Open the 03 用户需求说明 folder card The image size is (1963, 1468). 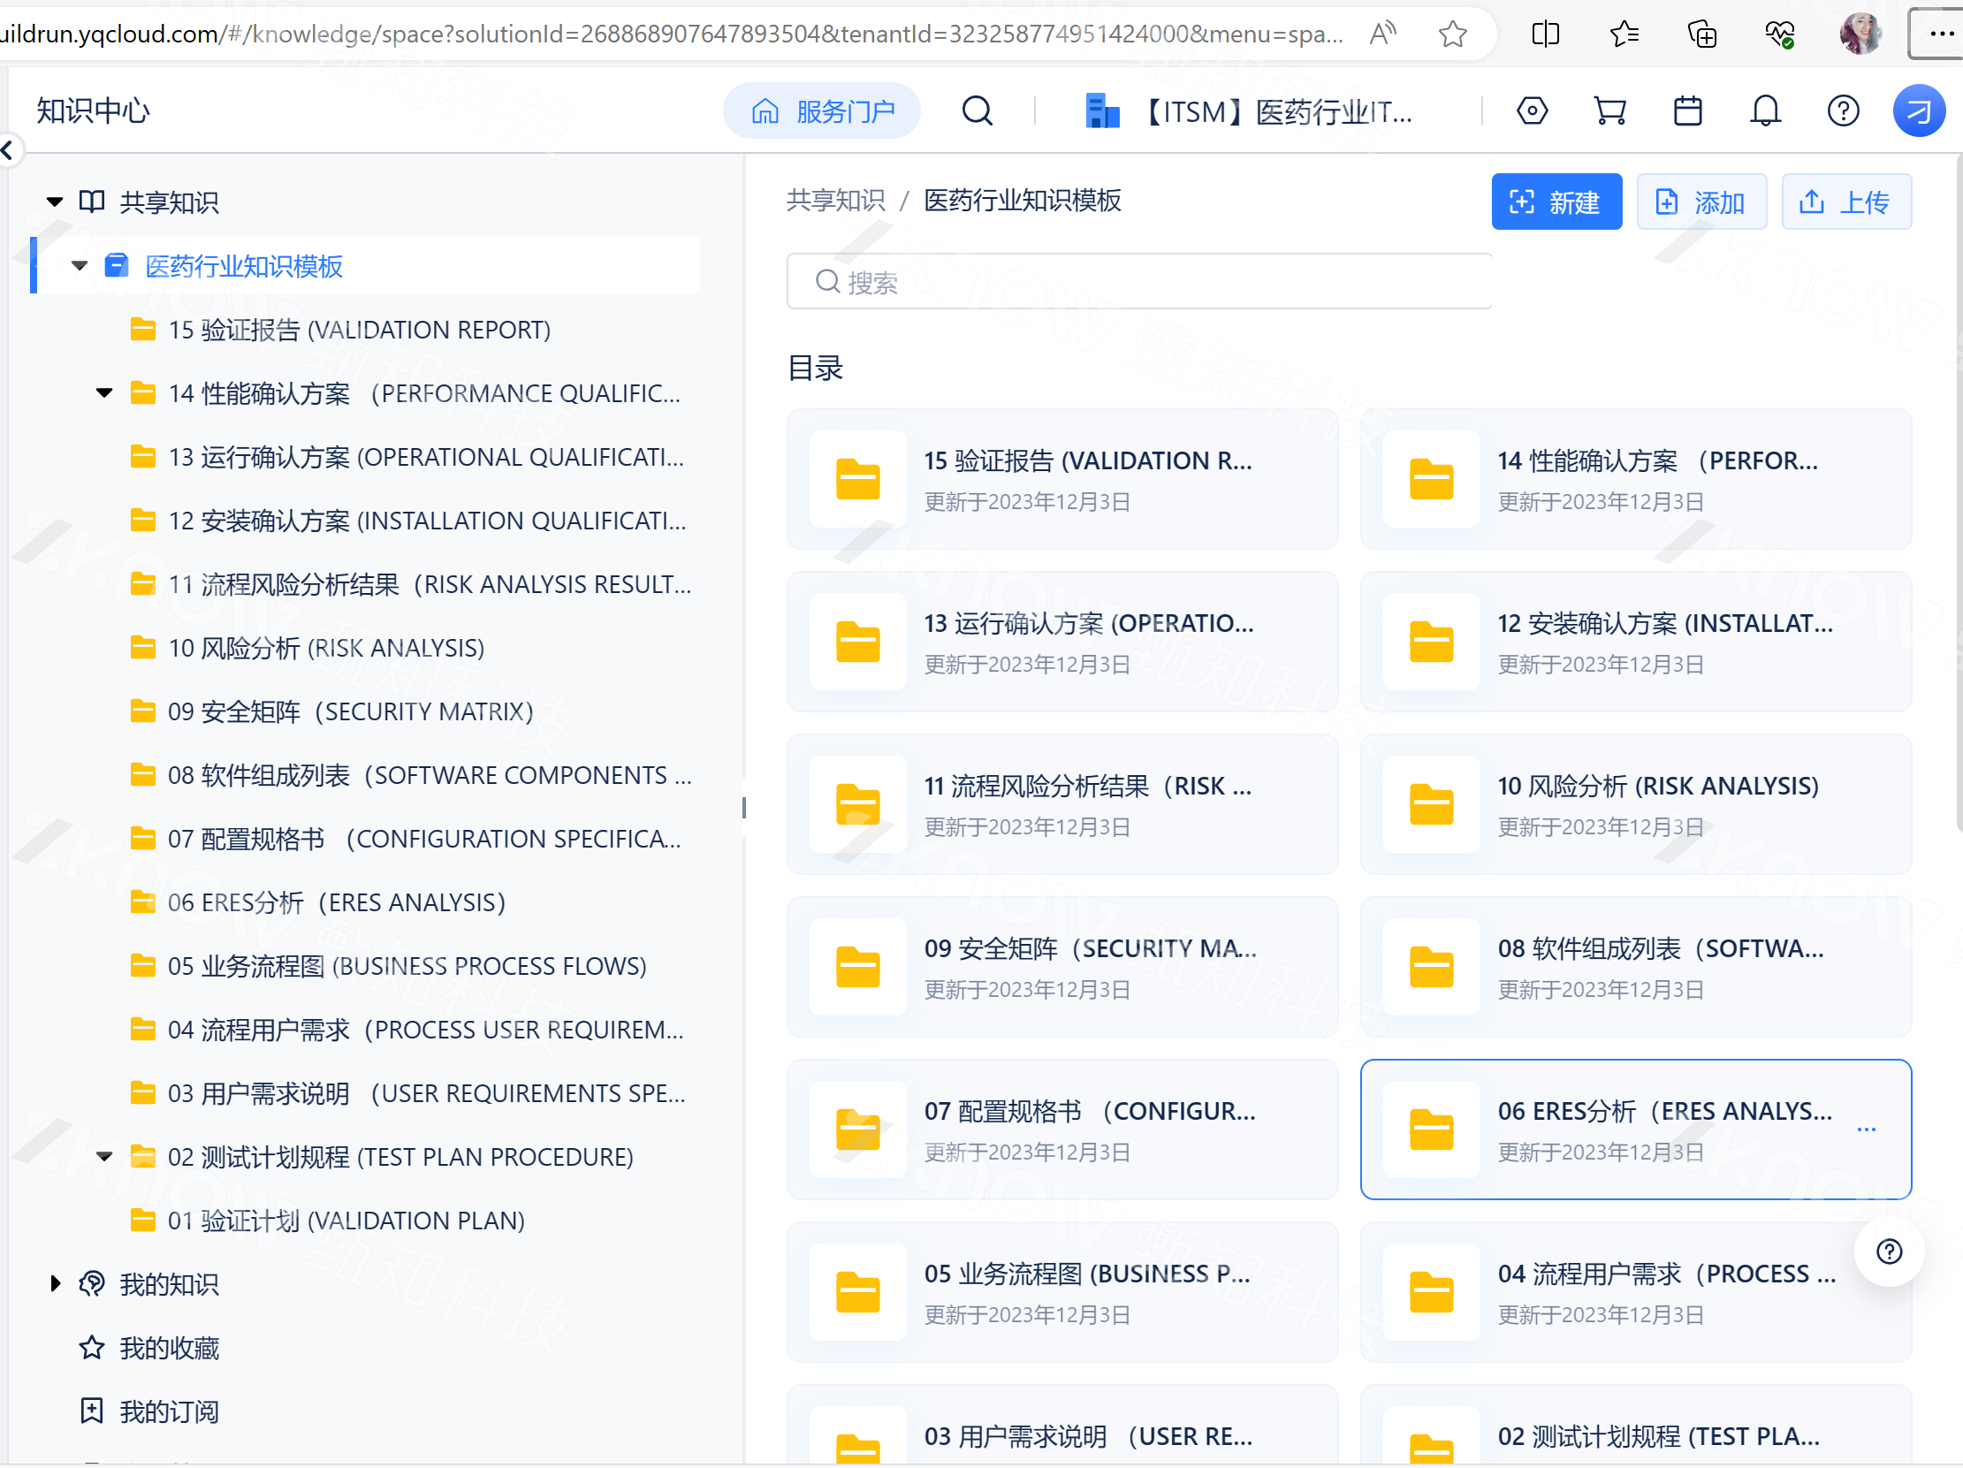pyautogui.click(x=1062, y=1425)
